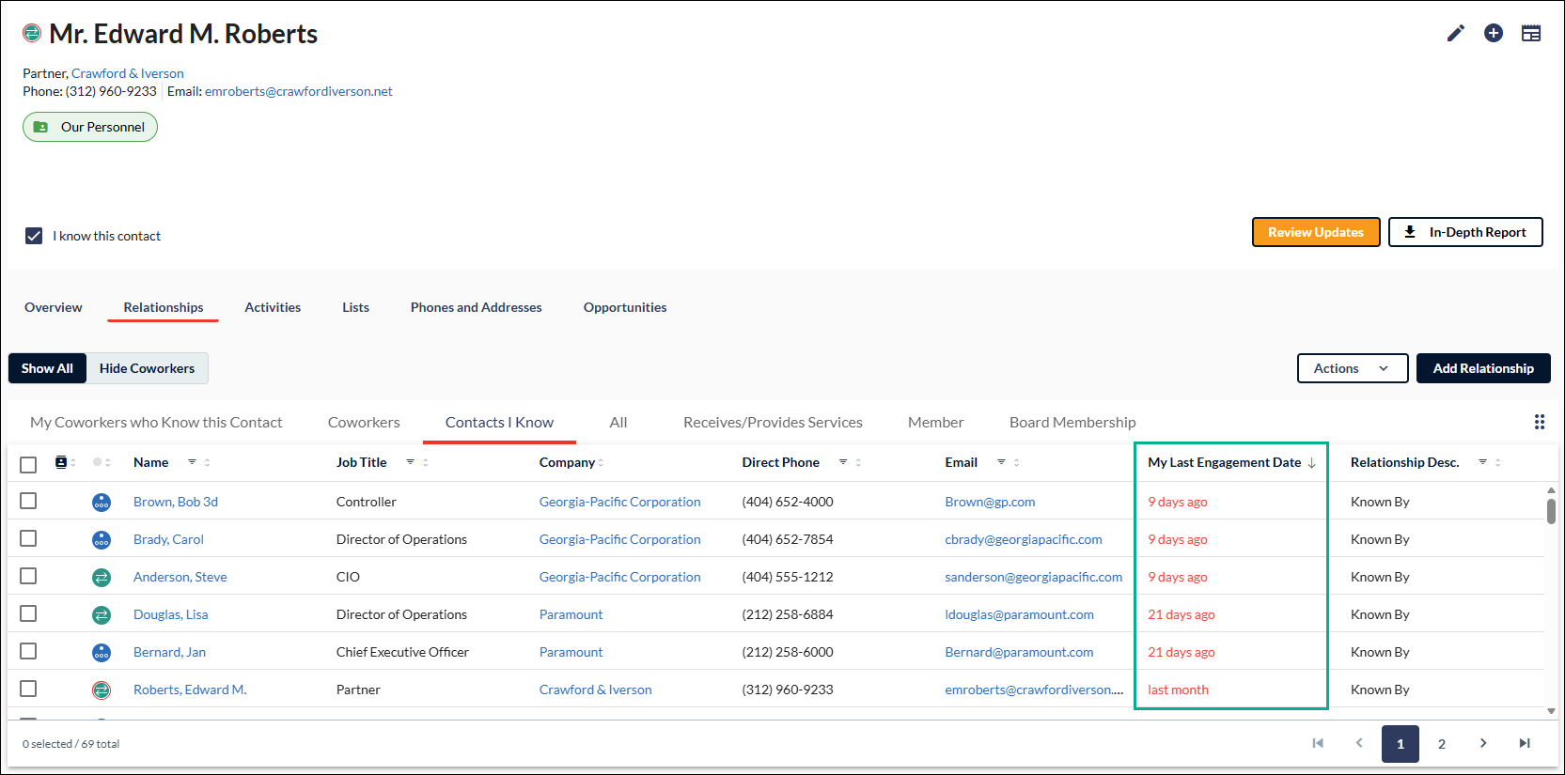Sort by the Name column sort arrows
Image resolution: width=1565 pixels, height=775 pixels.
coord(208,462)
